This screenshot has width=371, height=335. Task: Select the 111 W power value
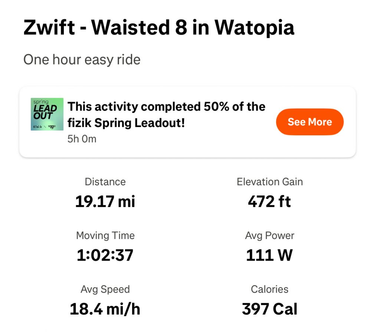click(x=270, y=255)
